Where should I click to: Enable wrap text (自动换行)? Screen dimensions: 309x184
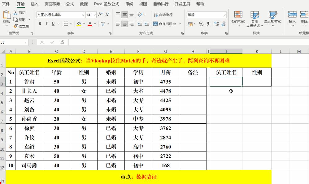(x=163, y=15)
